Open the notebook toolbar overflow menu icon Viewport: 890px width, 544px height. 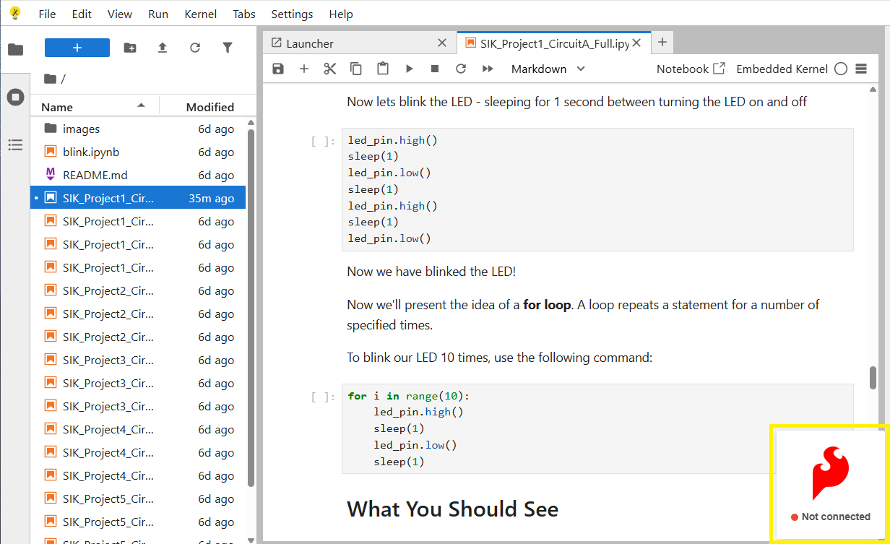(x=860, y=69)
